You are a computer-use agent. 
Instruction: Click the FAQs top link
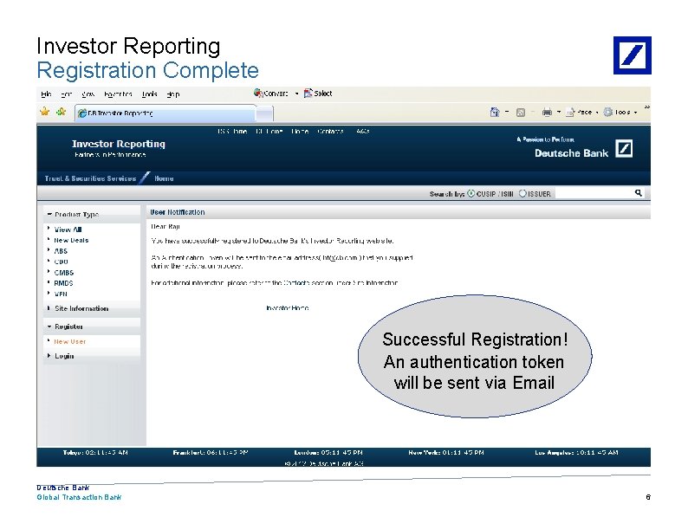pyautogui.click(x=363, y=131)
